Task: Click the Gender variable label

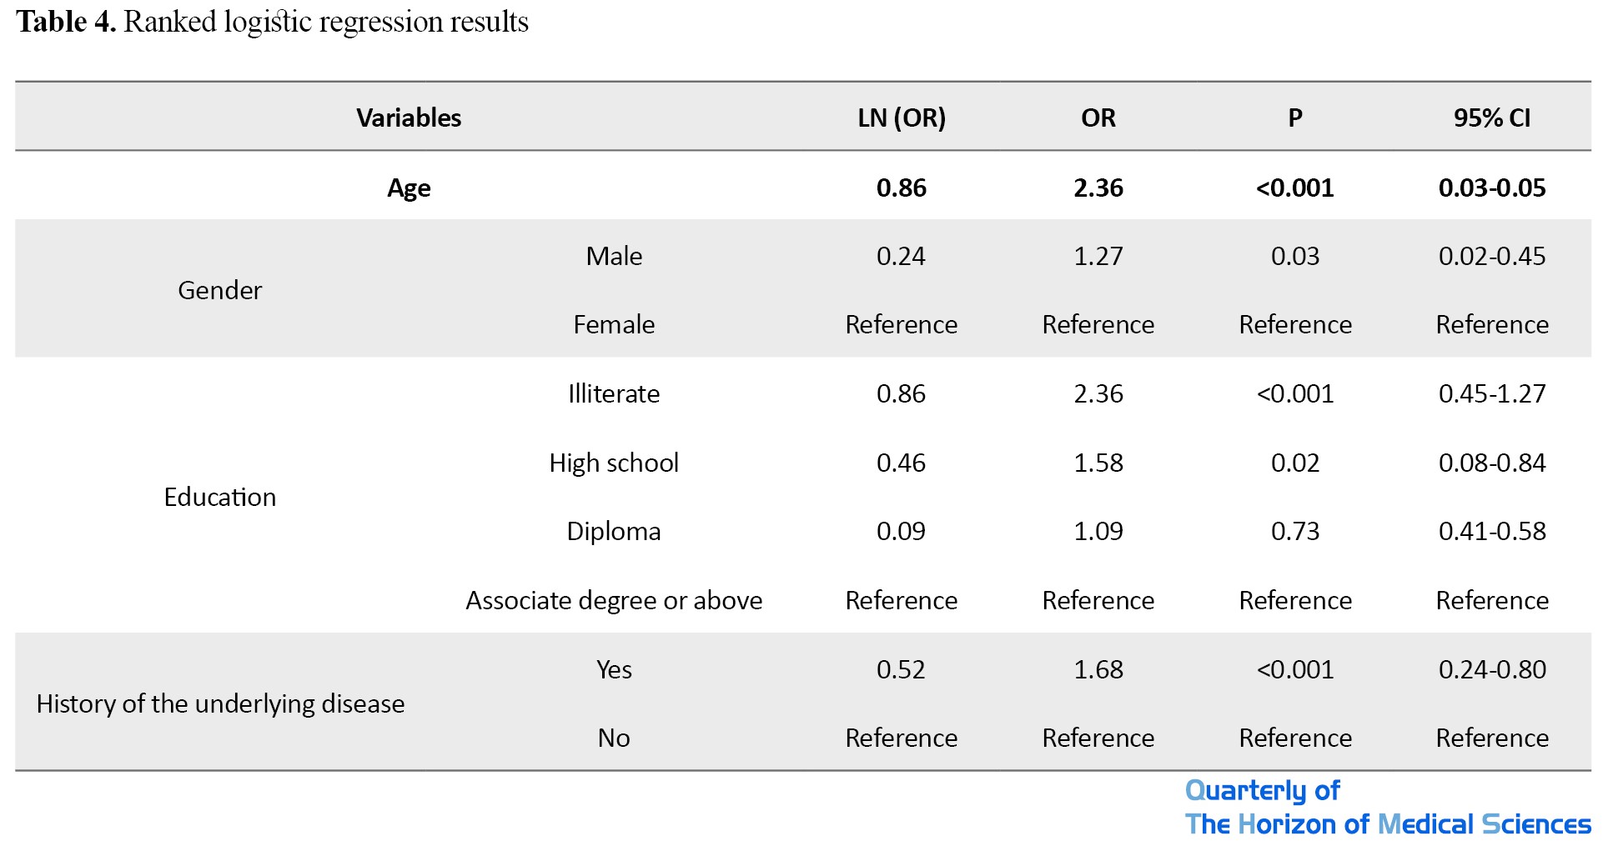Action: 219,290
